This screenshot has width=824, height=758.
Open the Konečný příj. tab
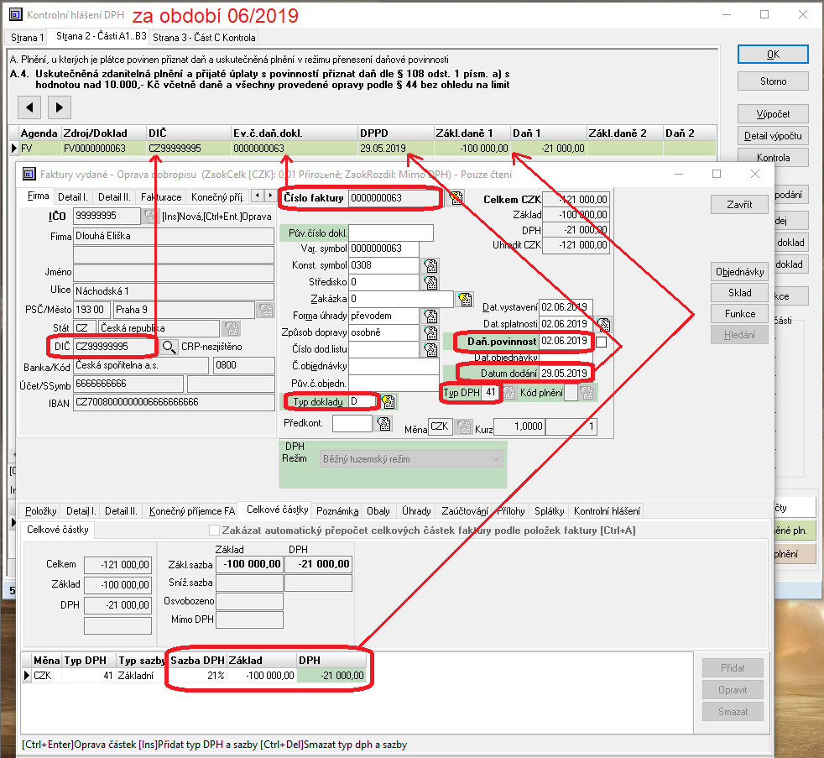click(217, 197)
